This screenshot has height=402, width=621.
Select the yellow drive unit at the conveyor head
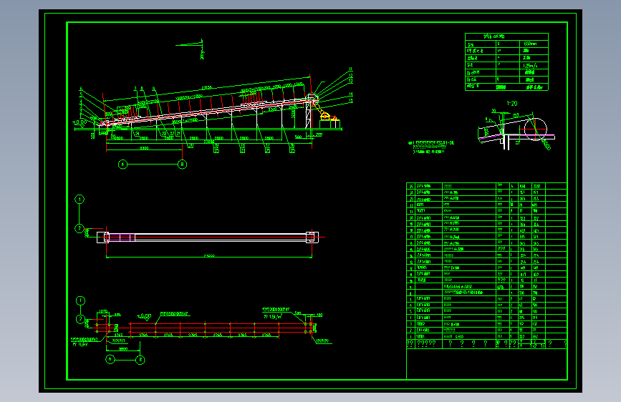coord(328,116)
